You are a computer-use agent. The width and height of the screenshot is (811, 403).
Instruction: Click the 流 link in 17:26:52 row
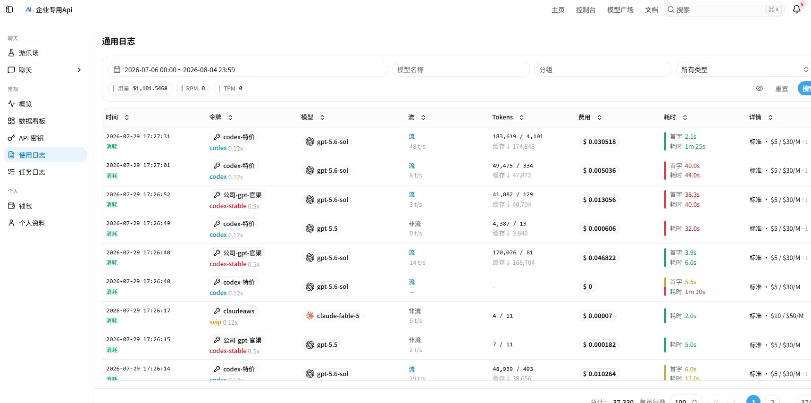click(411, 194)
